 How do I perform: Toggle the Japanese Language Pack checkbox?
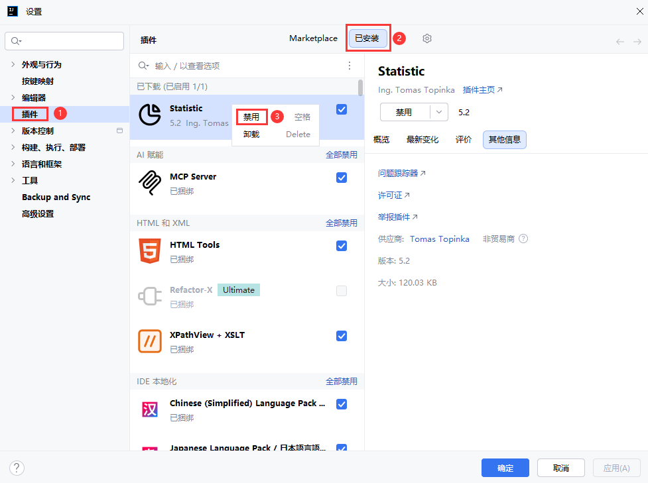(x=342, y=447)
